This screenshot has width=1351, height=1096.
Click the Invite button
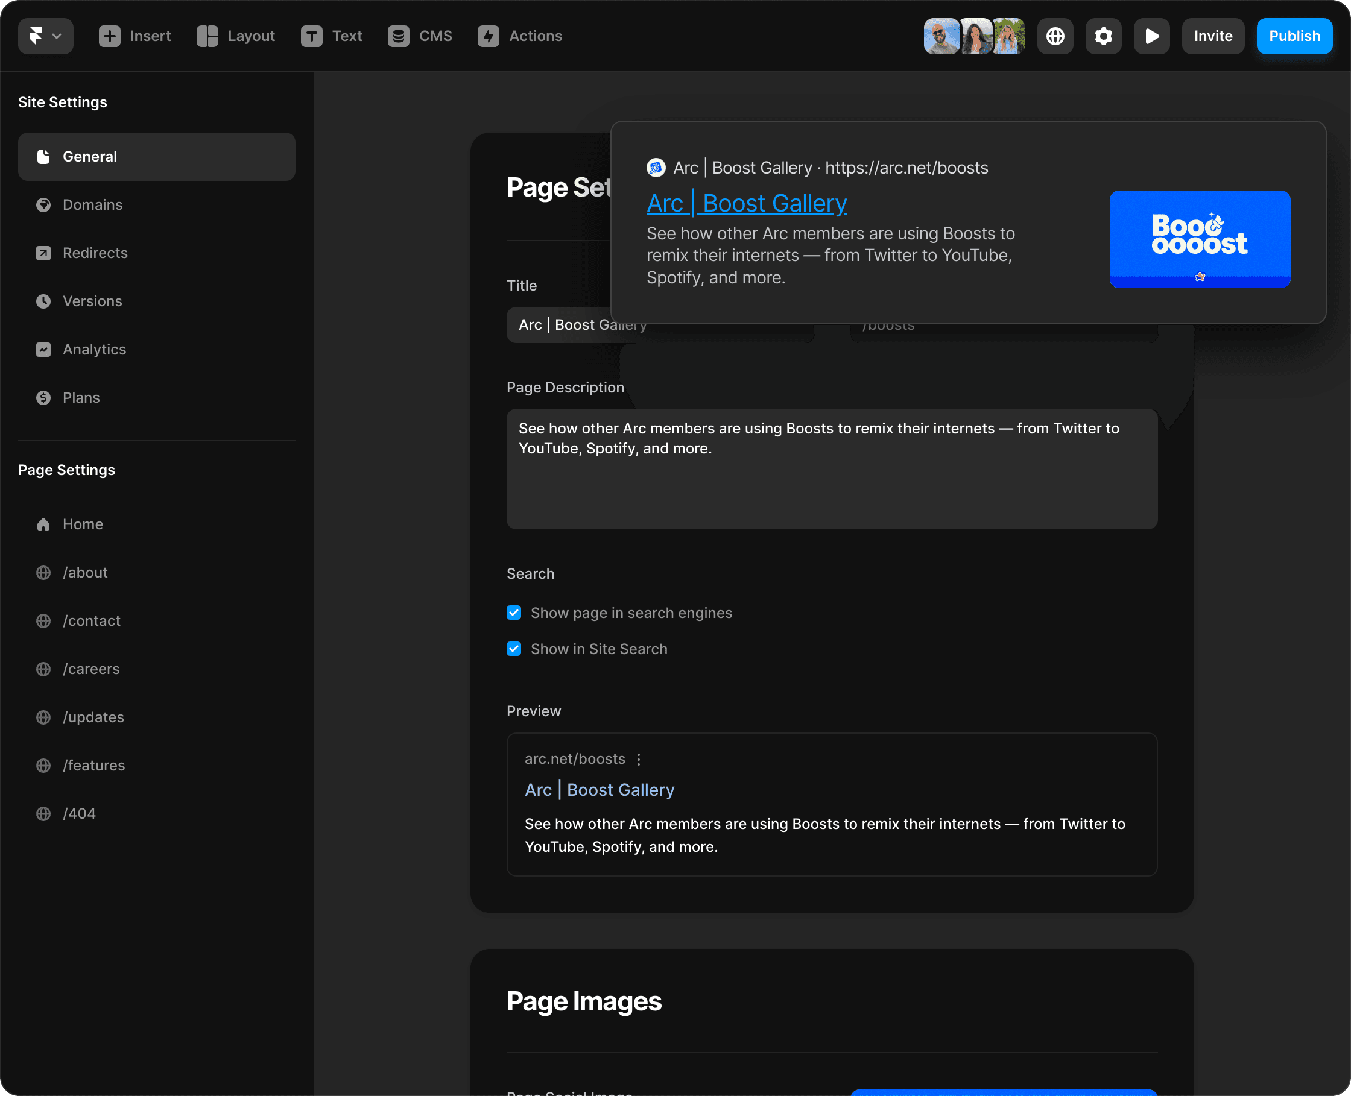click(x=1213, y=36)
